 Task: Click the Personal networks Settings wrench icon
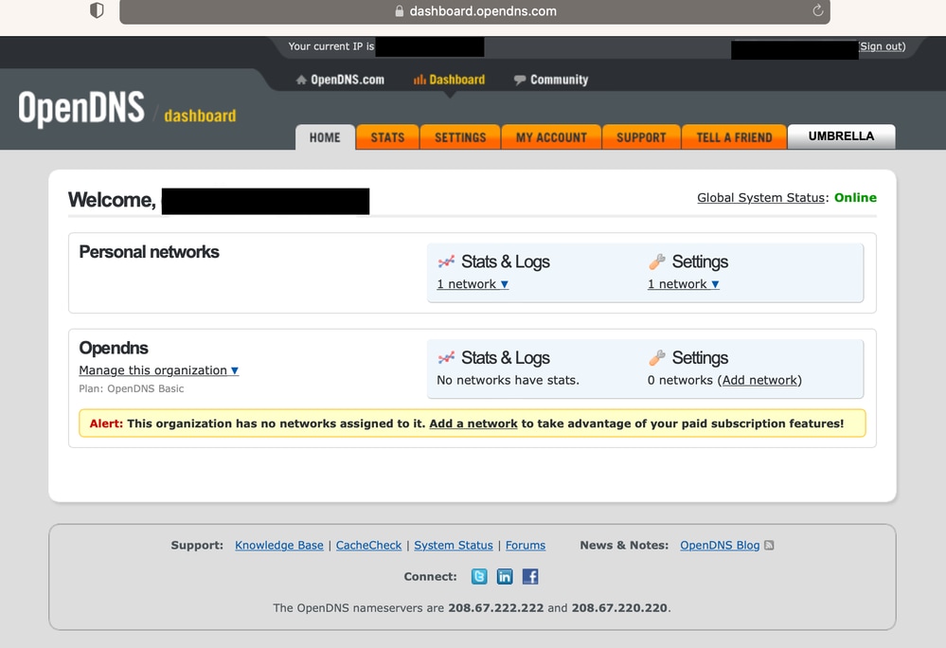(657, 261)
